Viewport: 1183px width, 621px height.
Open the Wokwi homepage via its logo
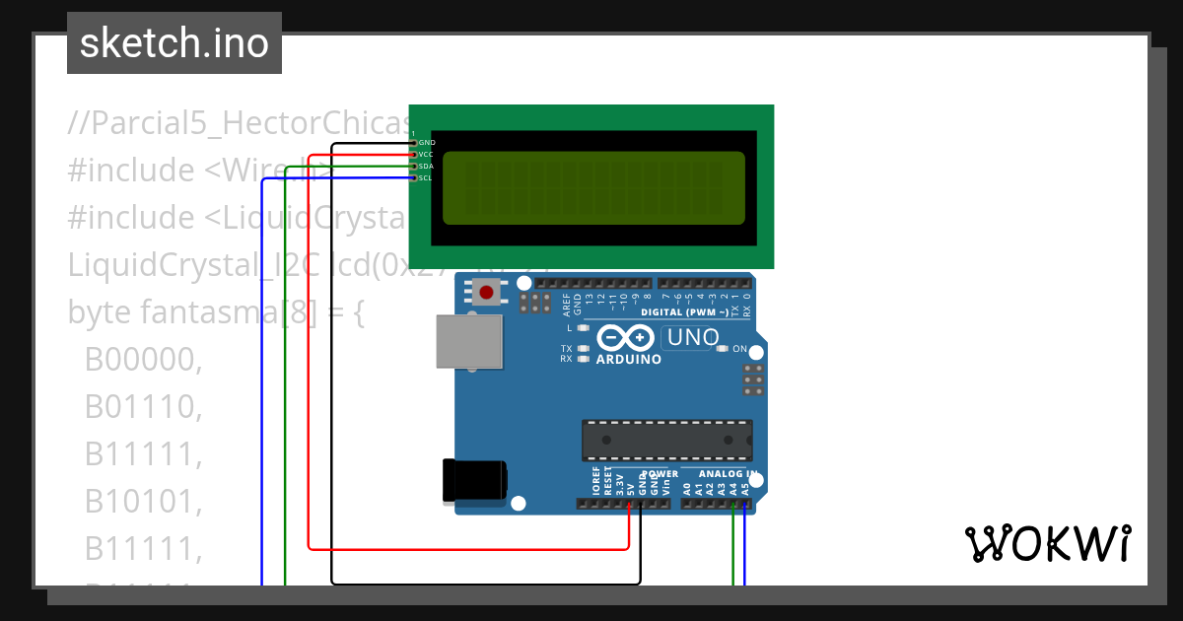[1048, 543]
